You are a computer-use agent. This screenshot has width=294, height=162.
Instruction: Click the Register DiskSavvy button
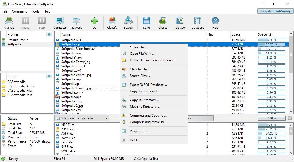[x=275, y=11]
